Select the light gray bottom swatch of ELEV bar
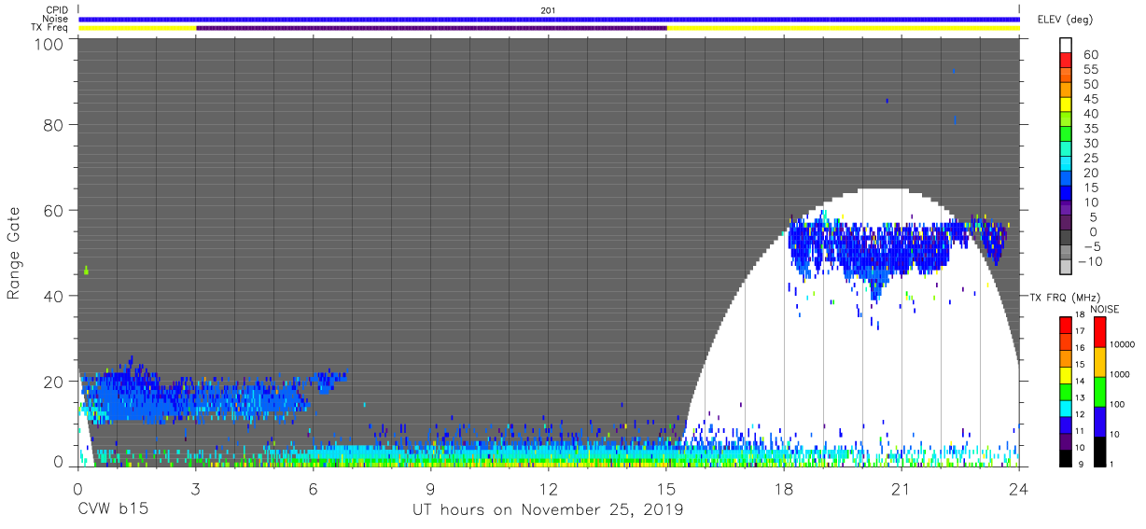The height and width of the screenshot is (529, 1146). (1066, 267)
